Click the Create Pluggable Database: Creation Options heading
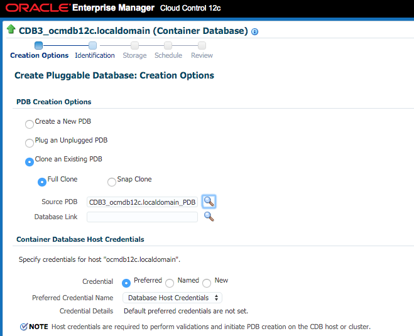The image size is (414, 336). (114, 75)
